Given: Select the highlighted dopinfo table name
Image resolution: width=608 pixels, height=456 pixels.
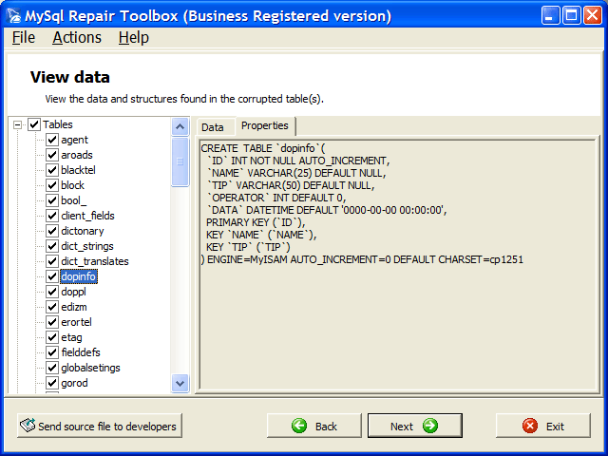Looking at the screenshot, I should click(79, 276).
